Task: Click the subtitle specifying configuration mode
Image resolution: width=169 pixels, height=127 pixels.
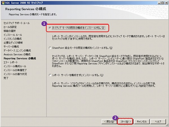Action: coord(33,14)
